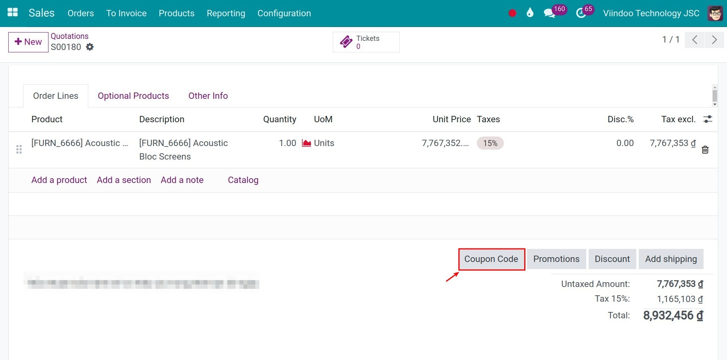
Task: Click the Tickets smart button icon
Action: [x=346, y=42]
